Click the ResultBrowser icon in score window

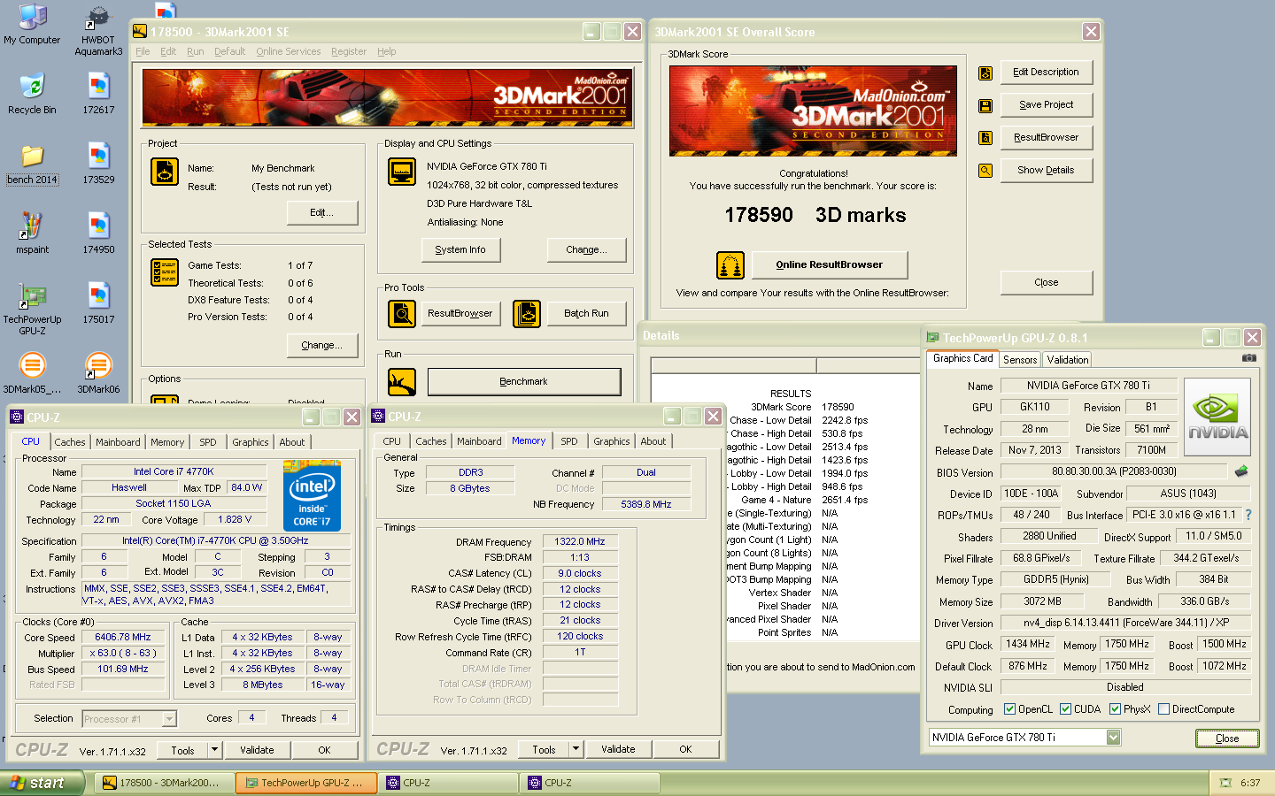point(985,138)
